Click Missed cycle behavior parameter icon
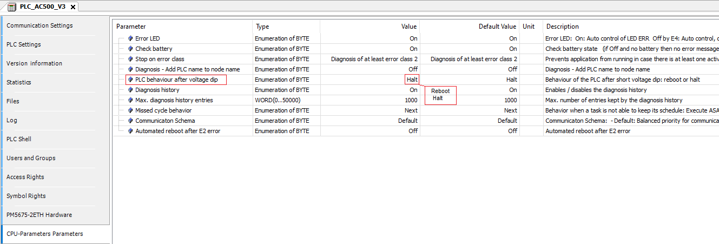 tap(130, 110)
